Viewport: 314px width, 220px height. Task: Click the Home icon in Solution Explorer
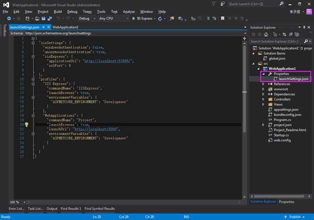[266, 34]
